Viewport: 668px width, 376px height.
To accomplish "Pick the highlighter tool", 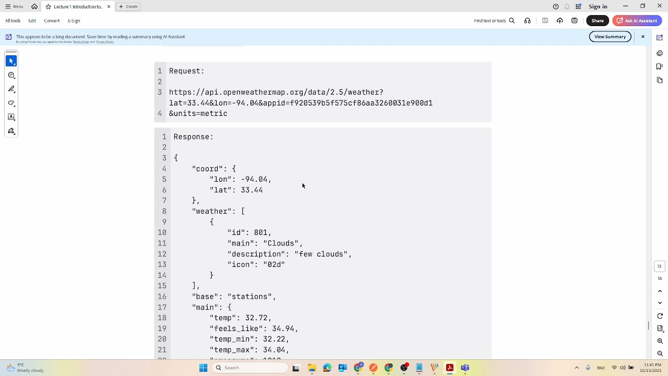I will pyautogui.click(x=11, y=89).
